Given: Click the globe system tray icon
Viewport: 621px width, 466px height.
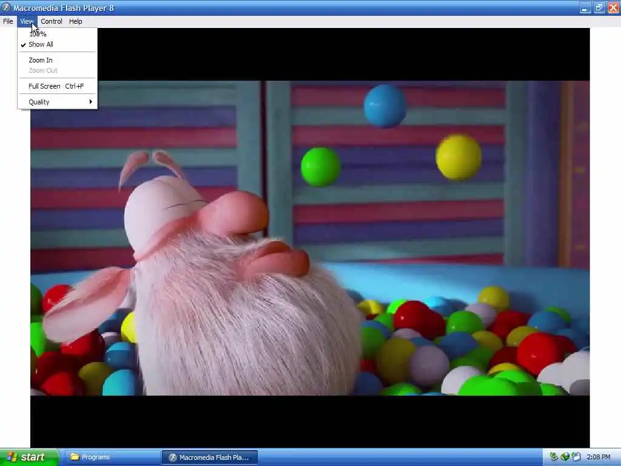Looking at the screenshot, I should (x=565, y=457).
